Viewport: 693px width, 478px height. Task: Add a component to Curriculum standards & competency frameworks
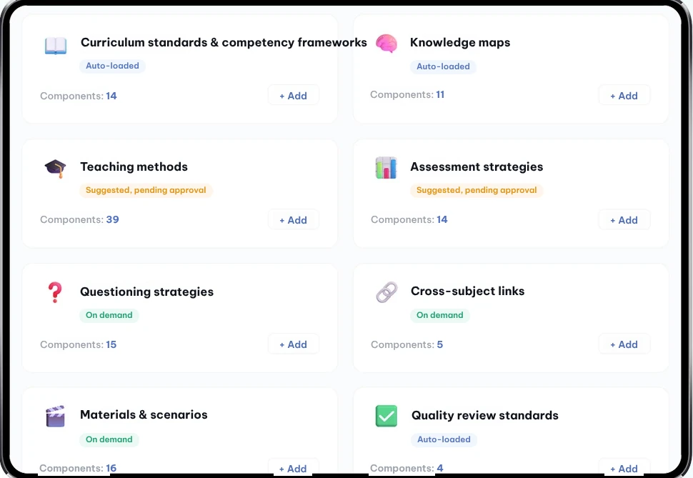294,96
